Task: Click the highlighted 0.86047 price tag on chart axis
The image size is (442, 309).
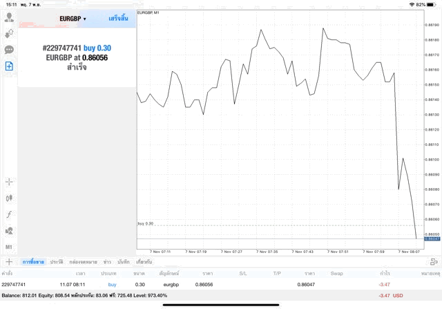Action: click(432, 238)
